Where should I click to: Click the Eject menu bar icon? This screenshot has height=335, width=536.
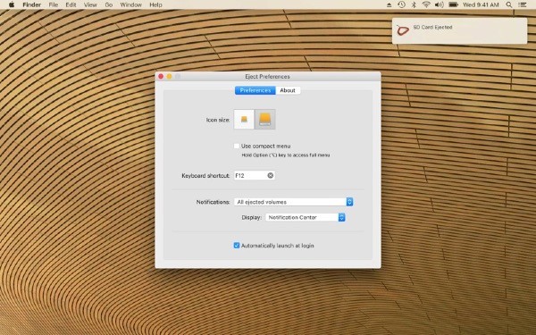pos(389,4)
